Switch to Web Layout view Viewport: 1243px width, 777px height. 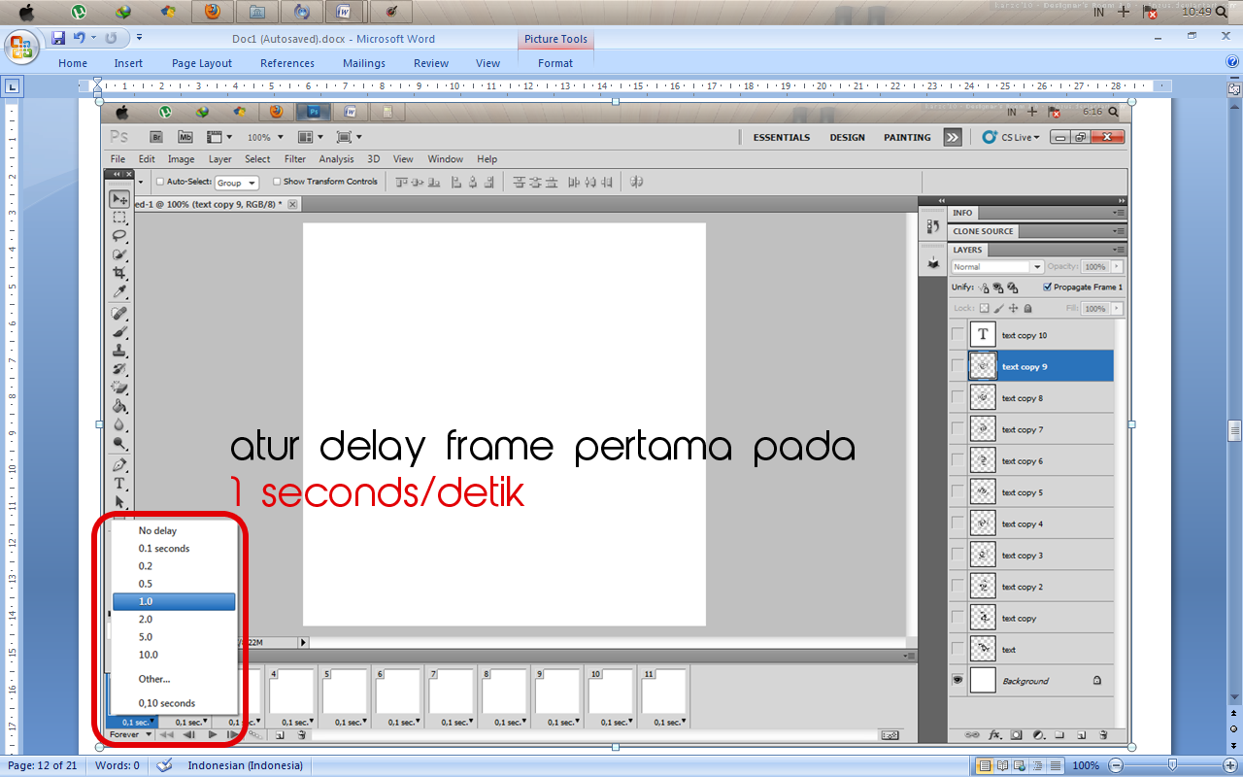click(1019, 765)
